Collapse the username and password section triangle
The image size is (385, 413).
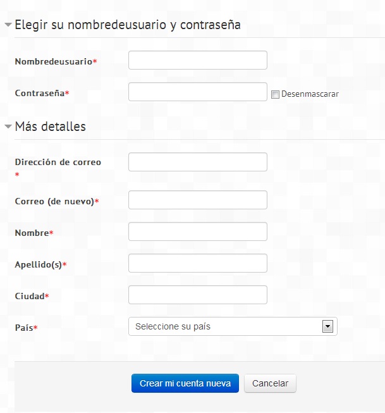pos(8,25)
